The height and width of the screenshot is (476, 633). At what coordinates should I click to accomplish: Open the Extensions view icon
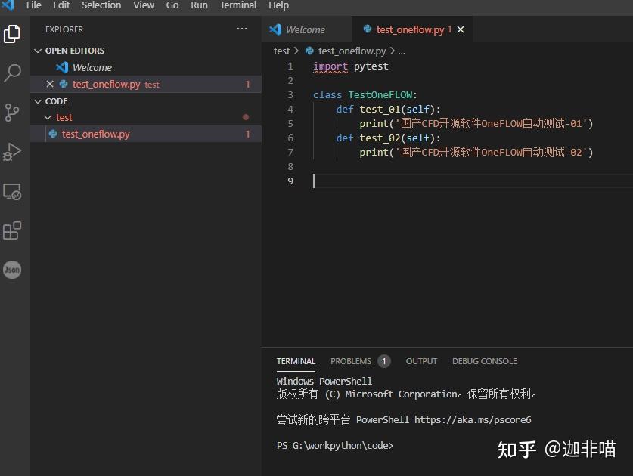click(12, 230)
